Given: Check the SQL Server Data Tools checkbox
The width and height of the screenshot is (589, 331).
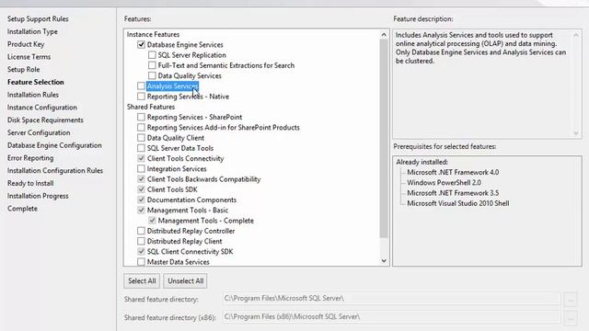Looking at the screenshot, I should point(141,148).
